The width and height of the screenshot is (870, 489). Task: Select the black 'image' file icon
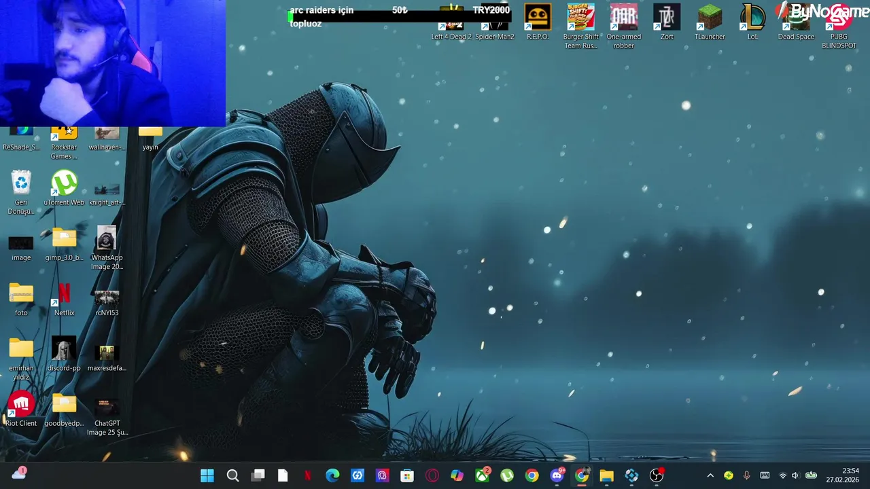[21, 249]
